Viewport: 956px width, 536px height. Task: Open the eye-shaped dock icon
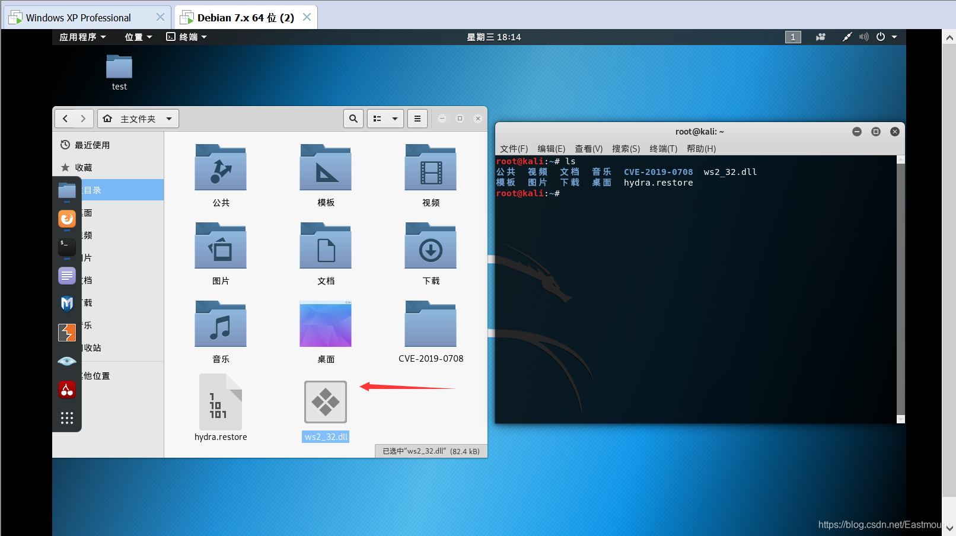tap(67, 361)
